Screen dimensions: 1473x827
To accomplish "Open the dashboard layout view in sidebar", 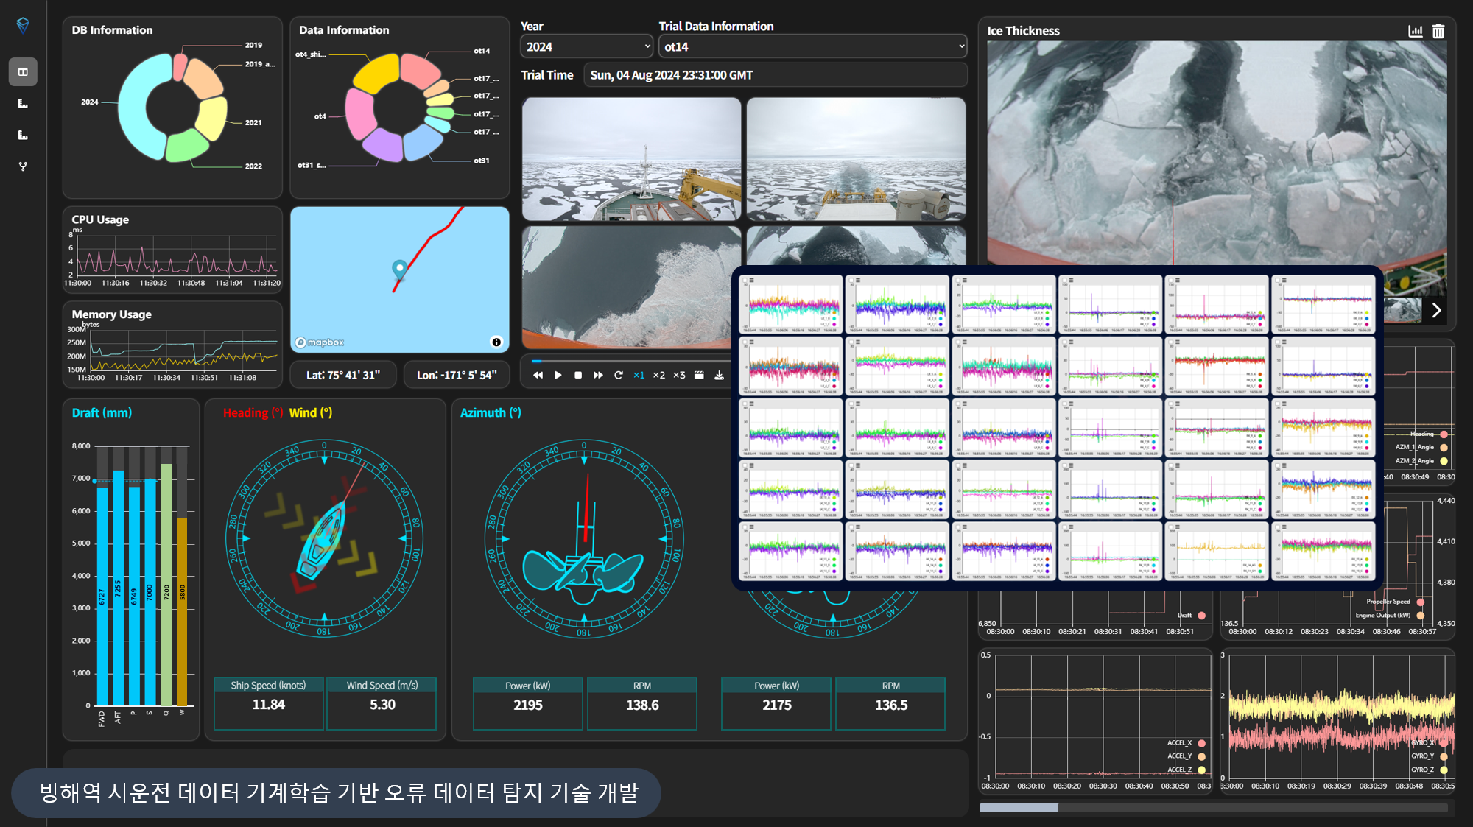I will click(23, 72).
